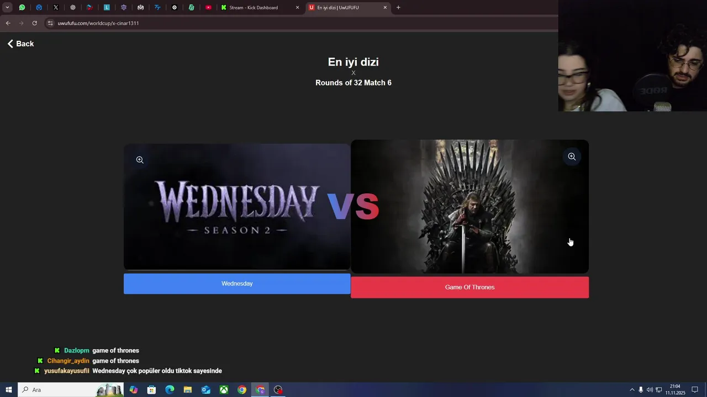Zoom the Wednesday image with magnifier icon
The image size is (707, 397).
tap(140, 160)
